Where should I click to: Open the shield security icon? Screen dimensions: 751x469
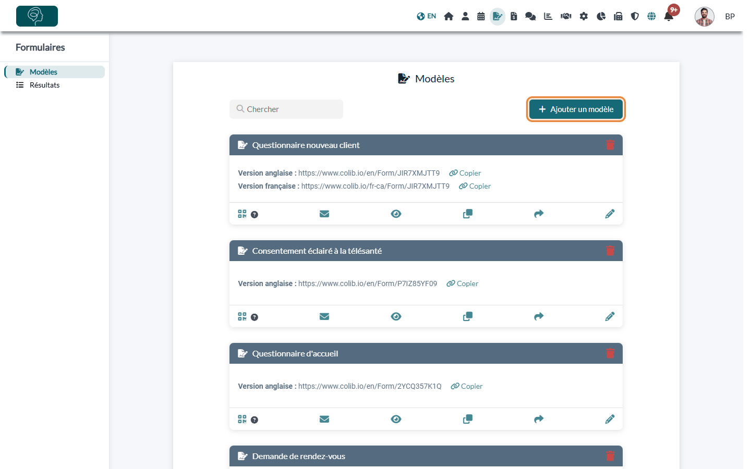(635, 16)
